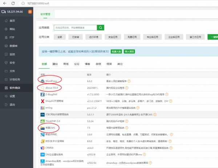Screen dimensions: 218x168
Task: Click the monitor icon beside server IP
Action: (4, 12)
